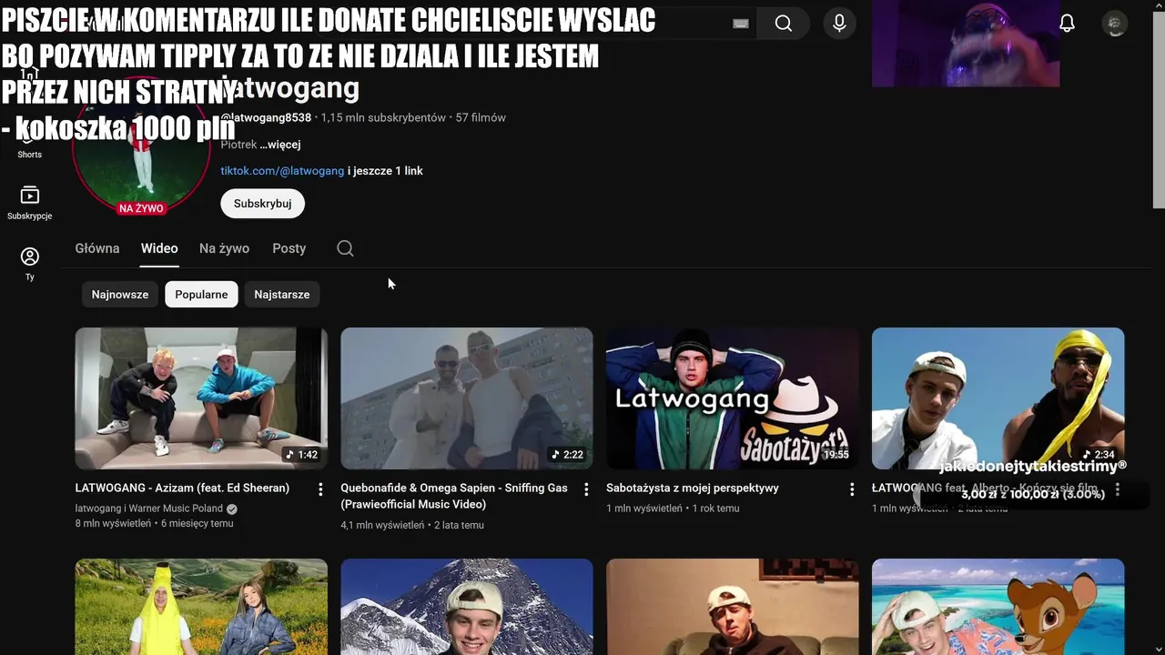Click the Subskrybuj button
Screen dimensions: 1165x655
click(x=262, y=204)
